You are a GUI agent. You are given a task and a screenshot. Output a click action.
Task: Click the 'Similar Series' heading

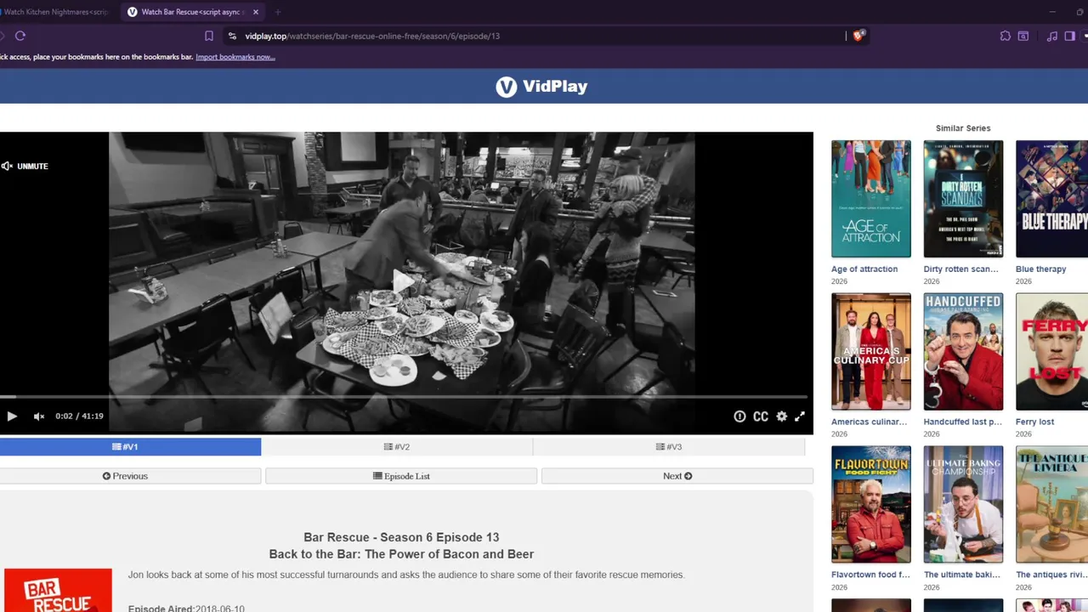963,128
